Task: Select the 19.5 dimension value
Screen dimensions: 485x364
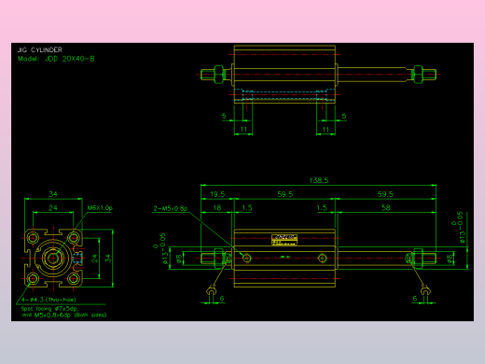Action: 217,194
